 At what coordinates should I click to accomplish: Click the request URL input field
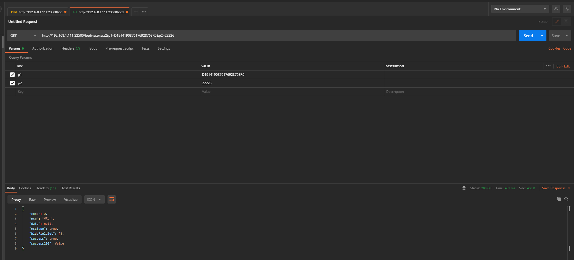point(276,36)
